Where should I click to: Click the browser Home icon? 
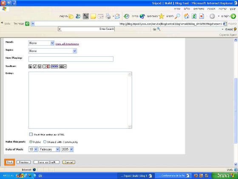(x=187, y=16)
